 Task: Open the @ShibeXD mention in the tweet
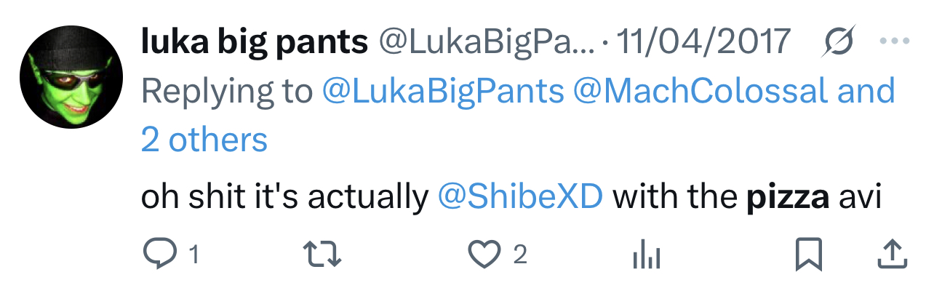point(521,197)
